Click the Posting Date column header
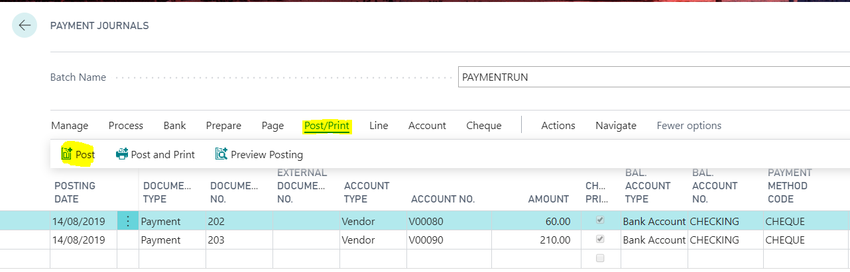The height and width of the screenshot is (272, 850). tap(75, 192)
